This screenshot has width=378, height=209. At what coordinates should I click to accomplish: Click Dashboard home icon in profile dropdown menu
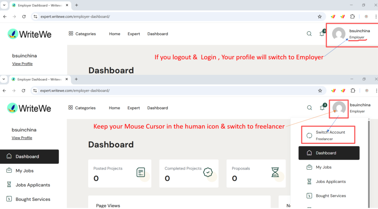pyautogui.click(x=309, y=153)
